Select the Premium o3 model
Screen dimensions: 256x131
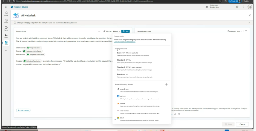(x=142, y=75)
